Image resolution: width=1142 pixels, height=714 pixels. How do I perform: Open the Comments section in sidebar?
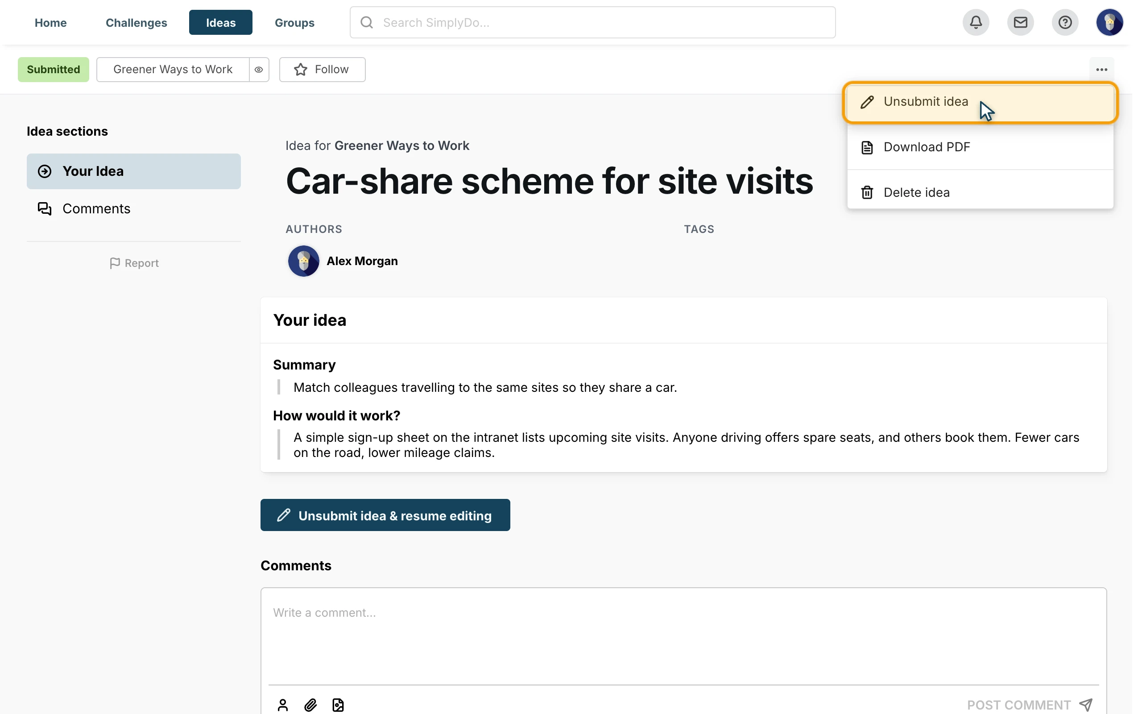tap(133, 208)
